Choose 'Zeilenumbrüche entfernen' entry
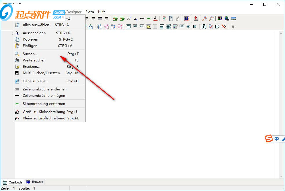 pyautogui.click(x=49, y=89)
